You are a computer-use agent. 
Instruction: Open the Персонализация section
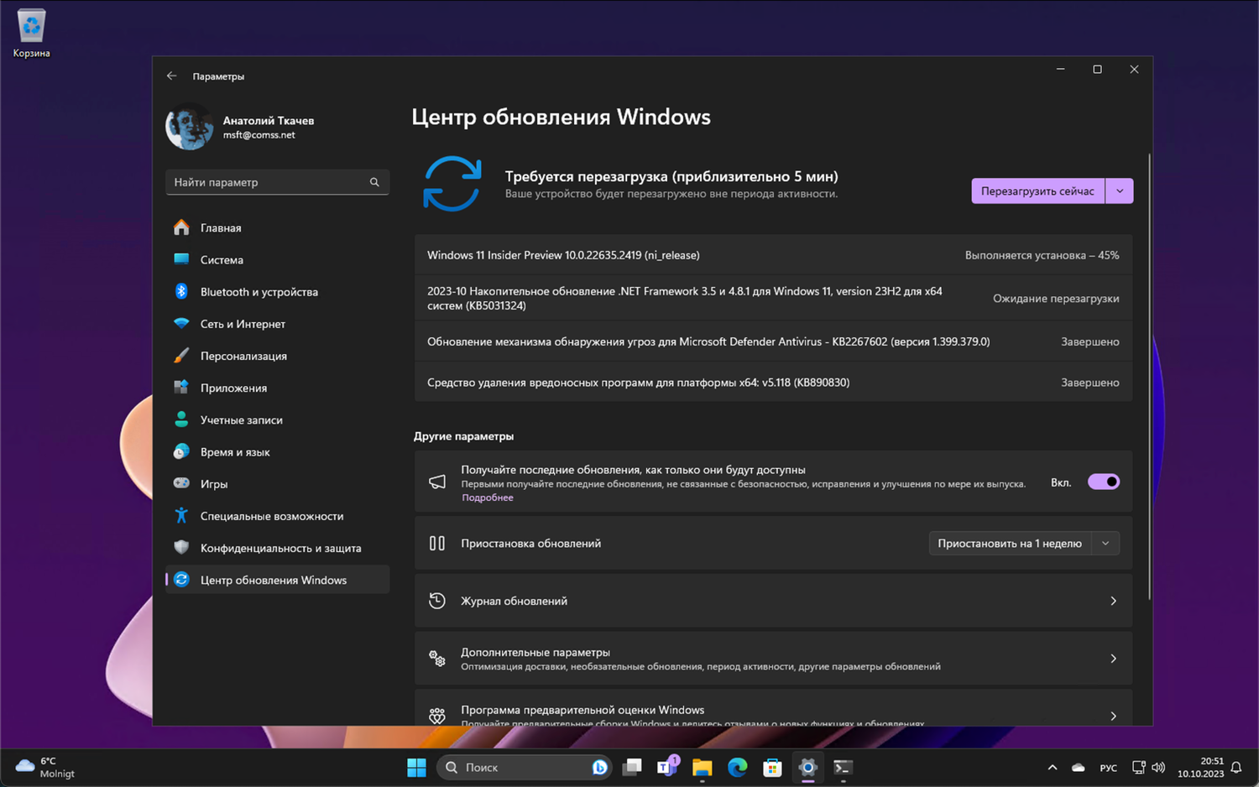click(x=277, y=356)
